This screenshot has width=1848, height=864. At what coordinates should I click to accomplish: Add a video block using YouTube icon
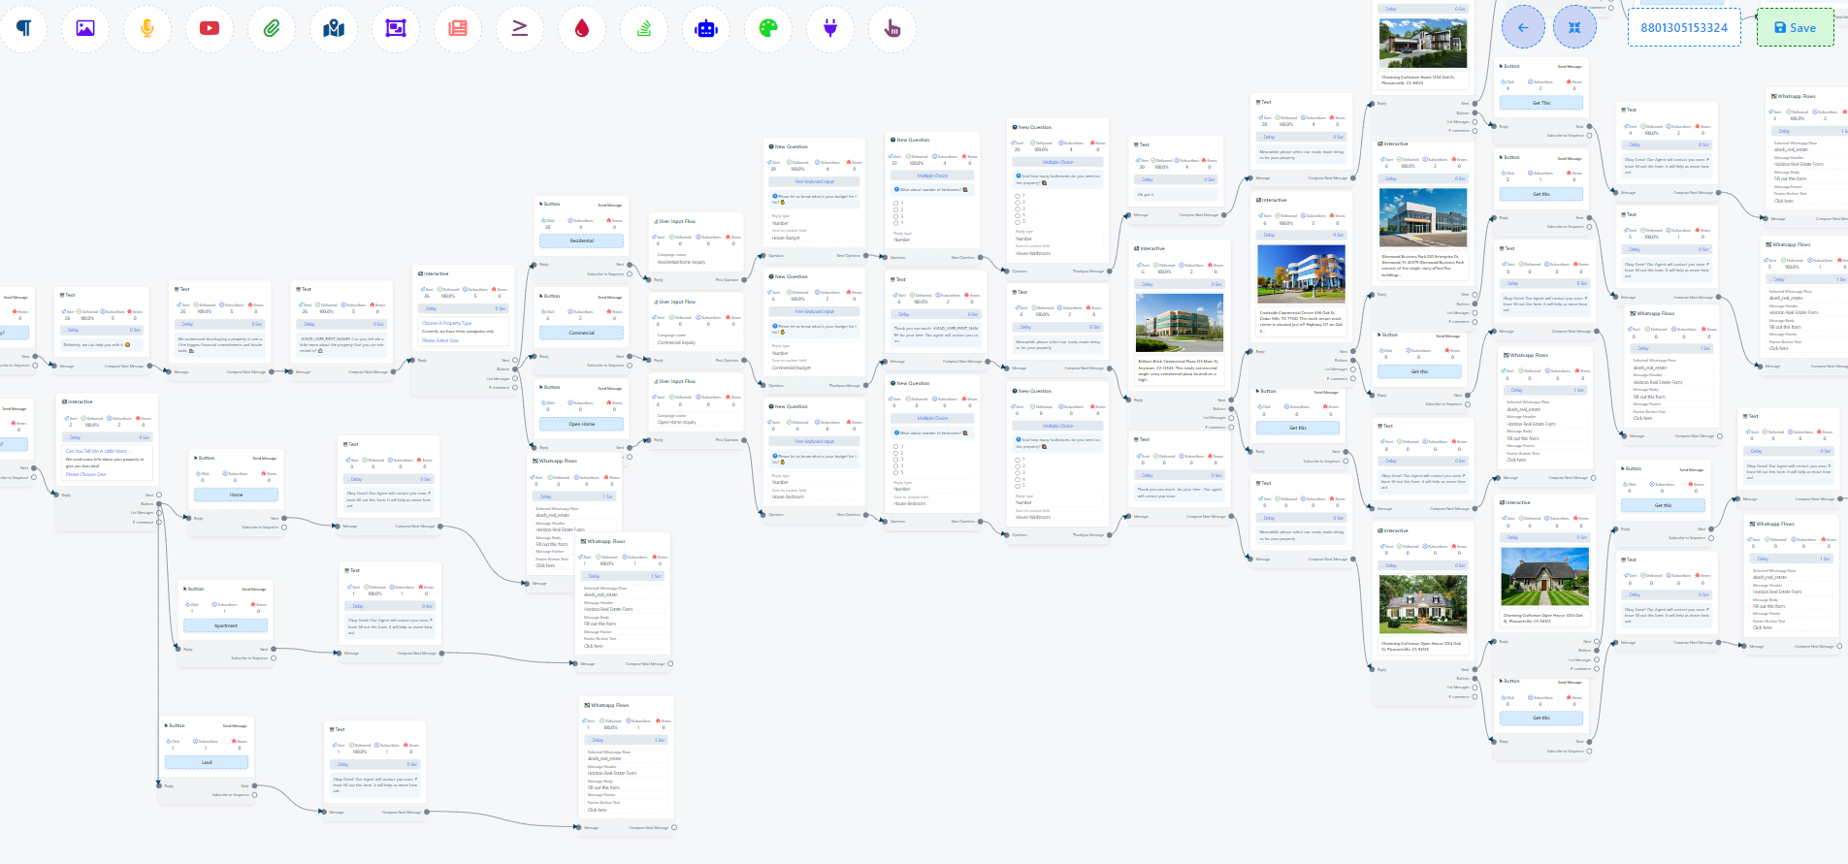[210, 28]
